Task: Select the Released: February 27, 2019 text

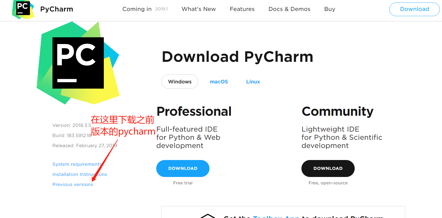Action: tap(85, 146)
